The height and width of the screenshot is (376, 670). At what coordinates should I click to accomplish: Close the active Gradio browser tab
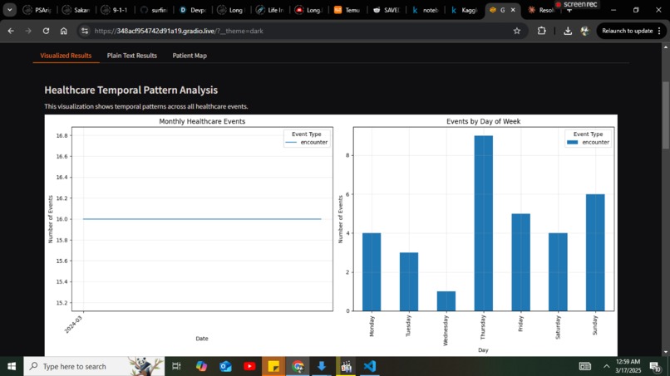[513, 10]
